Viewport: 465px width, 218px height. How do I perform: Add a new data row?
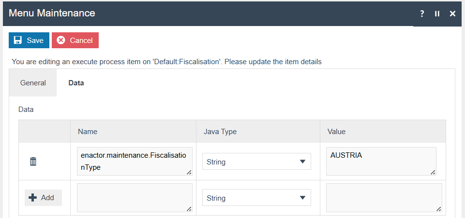coord(43,198)
